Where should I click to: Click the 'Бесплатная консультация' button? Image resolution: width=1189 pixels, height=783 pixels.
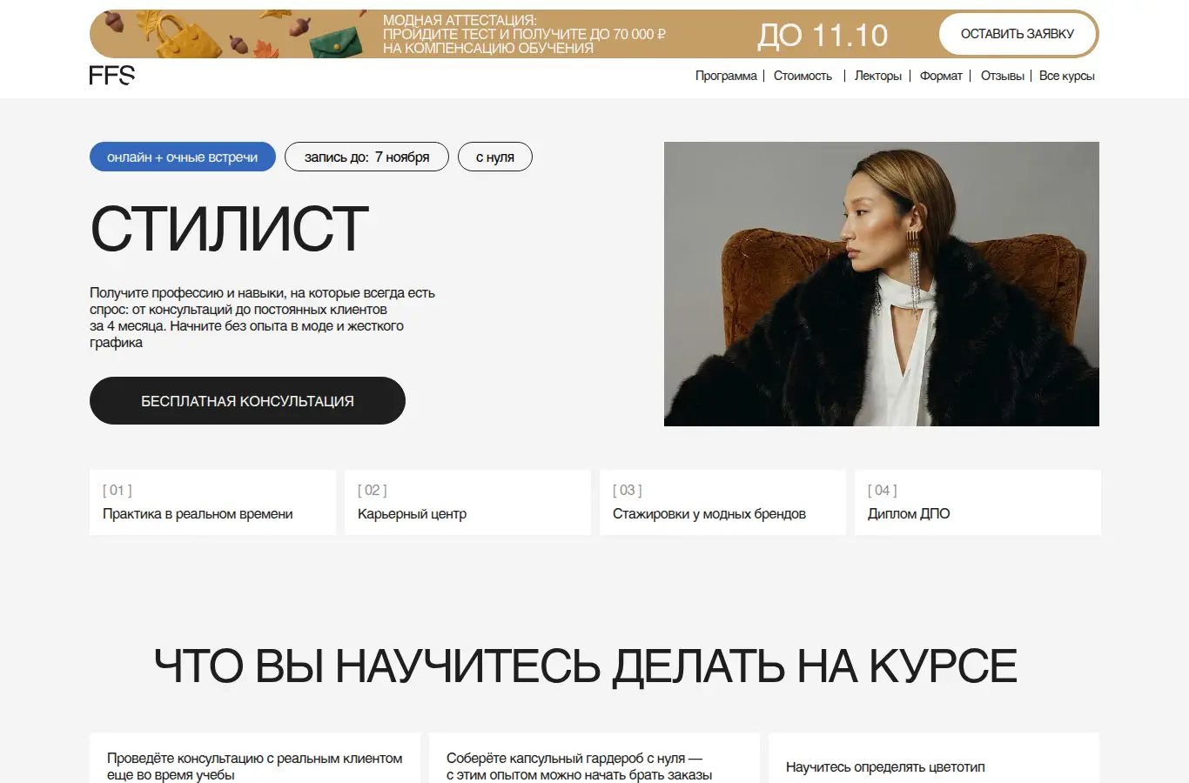point(247,401)
